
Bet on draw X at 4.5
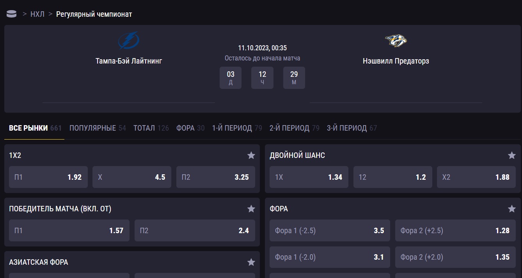coord(132,177)
